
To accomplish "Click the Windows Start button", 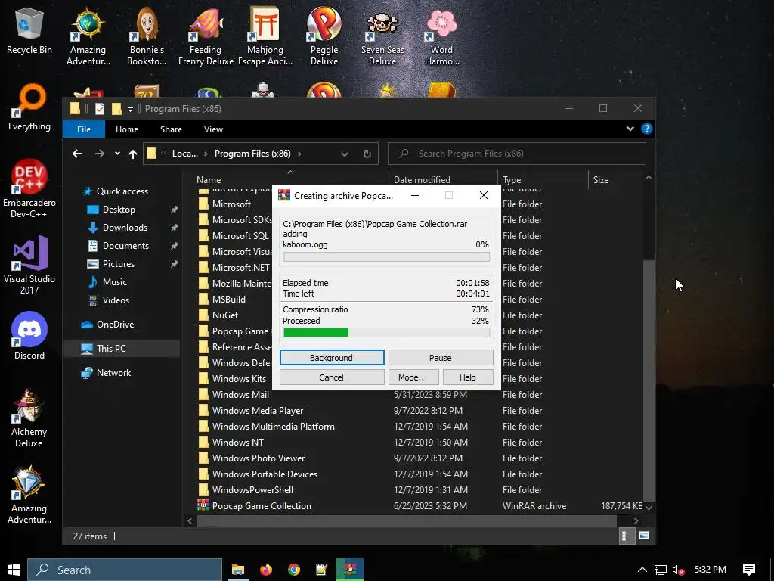I will [x=14, y=570].
